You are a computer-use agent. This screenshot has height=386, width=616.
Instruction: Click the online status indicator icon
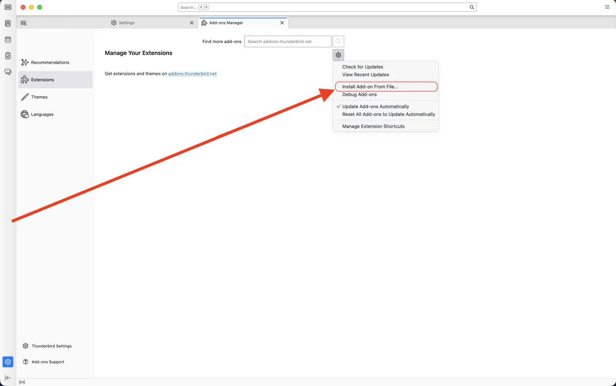22,382
